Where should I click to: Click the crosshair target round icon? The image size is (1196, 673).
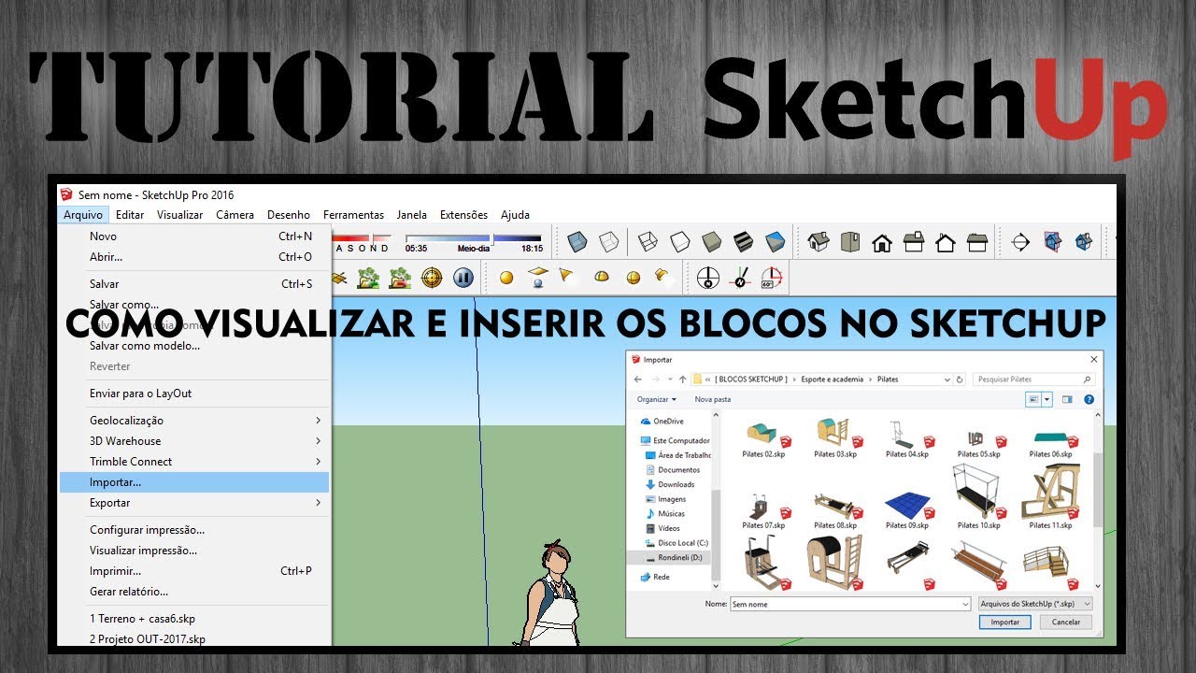pyautogui.click(x=431, y=278)
